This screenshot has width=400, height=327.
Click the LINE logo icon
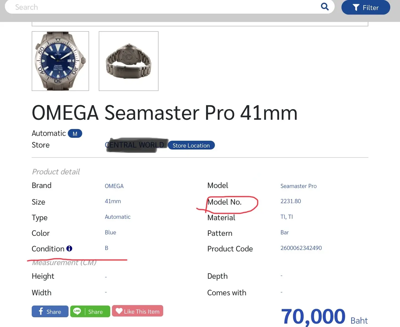(x=77, y=311)
